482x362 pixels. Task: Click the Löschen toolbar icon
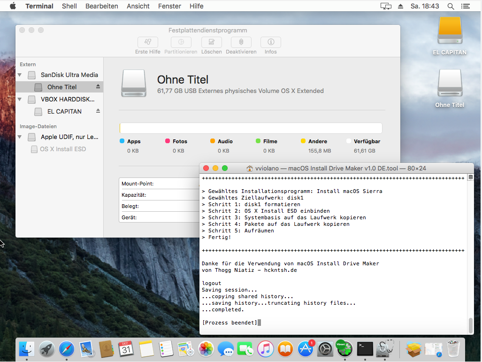coord(211,42)
